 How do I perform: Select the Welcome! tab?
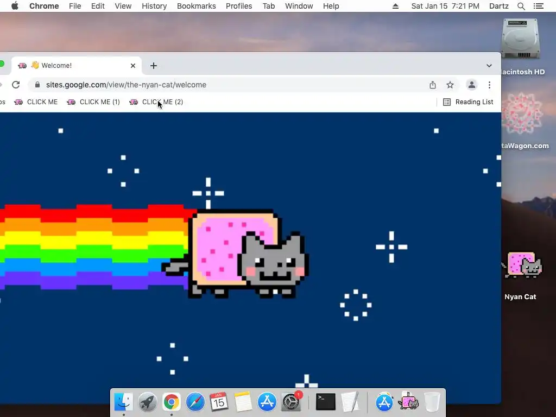tap(77, 66)
